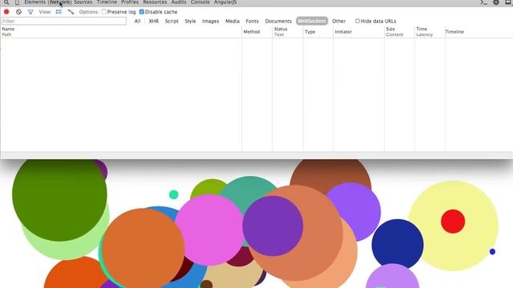This screenshot has height=288, width=513.
Task: Switch to large request rows view
Action: 59,12
